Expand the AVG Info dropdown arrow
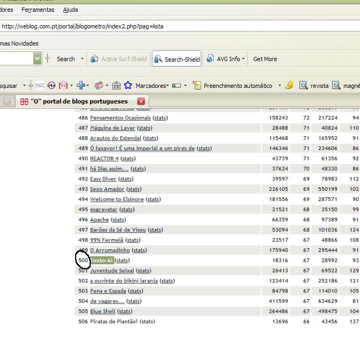The width and height of the screenshot is (360, 341). (243, 59)
